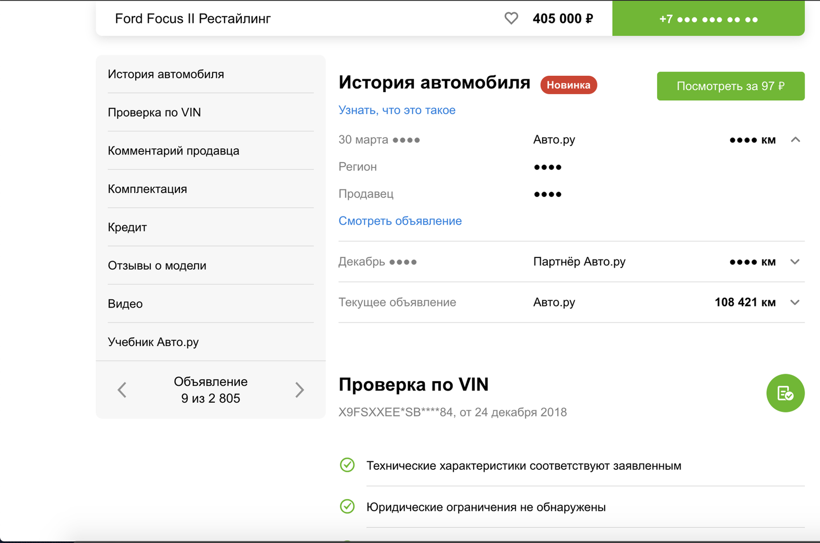
Task: Click the price 405 000 ₽
Action: tap(563, 19)
